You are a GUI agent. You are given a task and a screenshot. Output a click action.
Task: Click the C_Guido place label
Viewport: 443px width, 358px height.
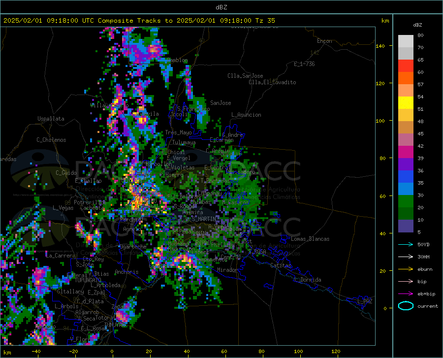[66, 173]
